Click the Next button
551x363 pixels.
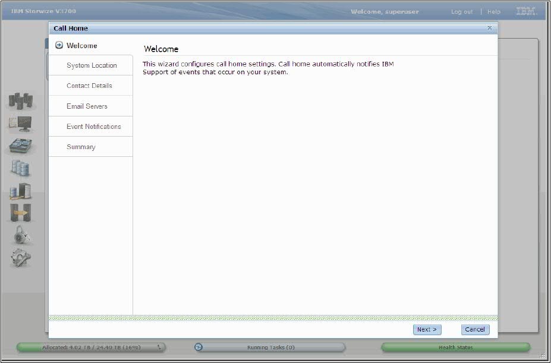(427, 329)
